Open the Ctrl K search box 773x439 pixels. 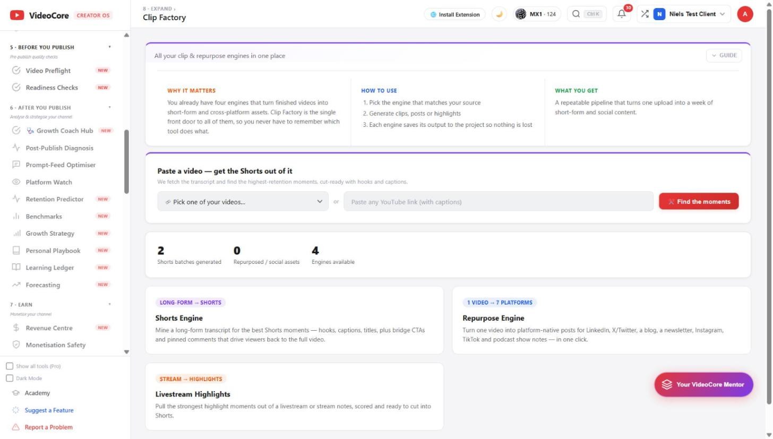pyautogui.click(x=587, y=14)
